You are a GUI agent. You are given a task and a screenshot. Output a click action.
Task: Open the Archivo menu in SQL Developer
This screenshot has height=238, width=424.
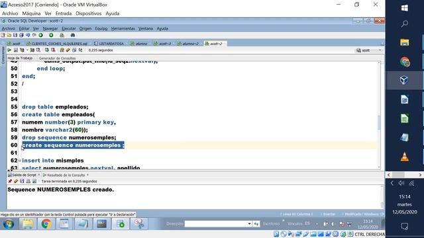(x=9, y=28)
